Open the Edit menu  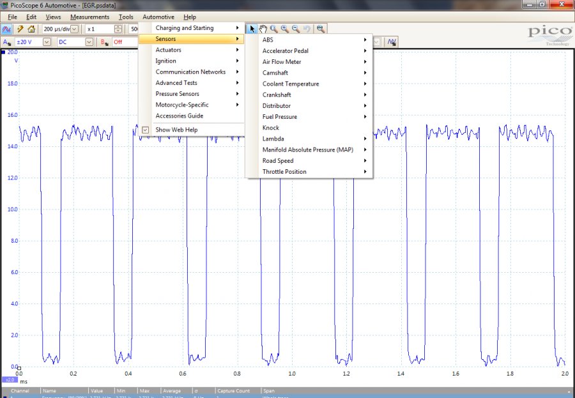coord(31,17)
